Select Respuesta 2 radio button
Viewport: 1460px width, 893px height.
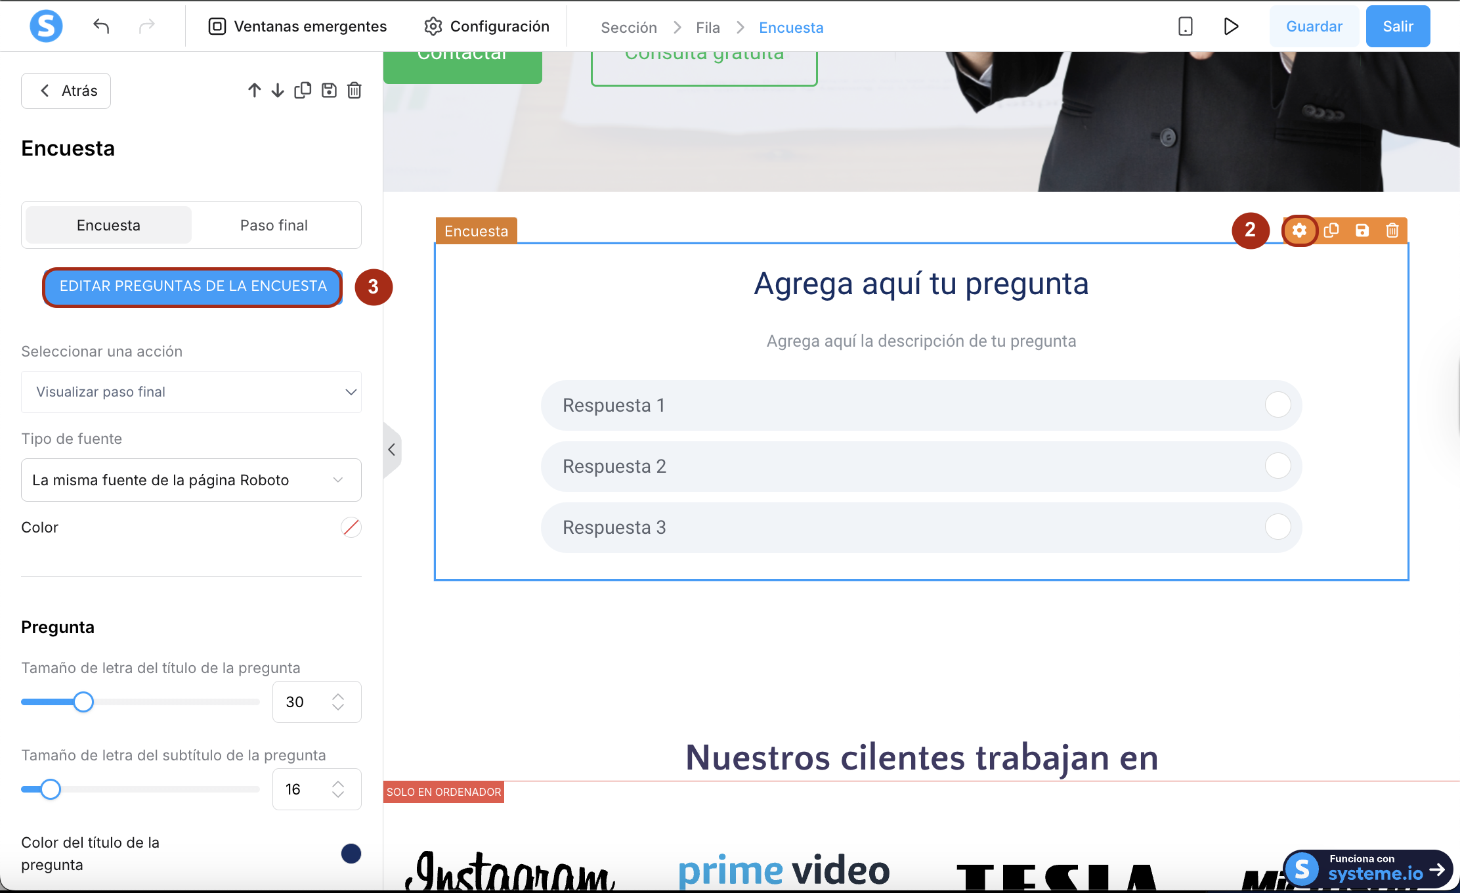point(1277,466)
